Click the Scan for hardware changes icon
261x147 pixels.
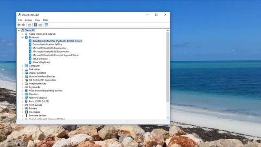pyautogui.click(x=46, y=25)
